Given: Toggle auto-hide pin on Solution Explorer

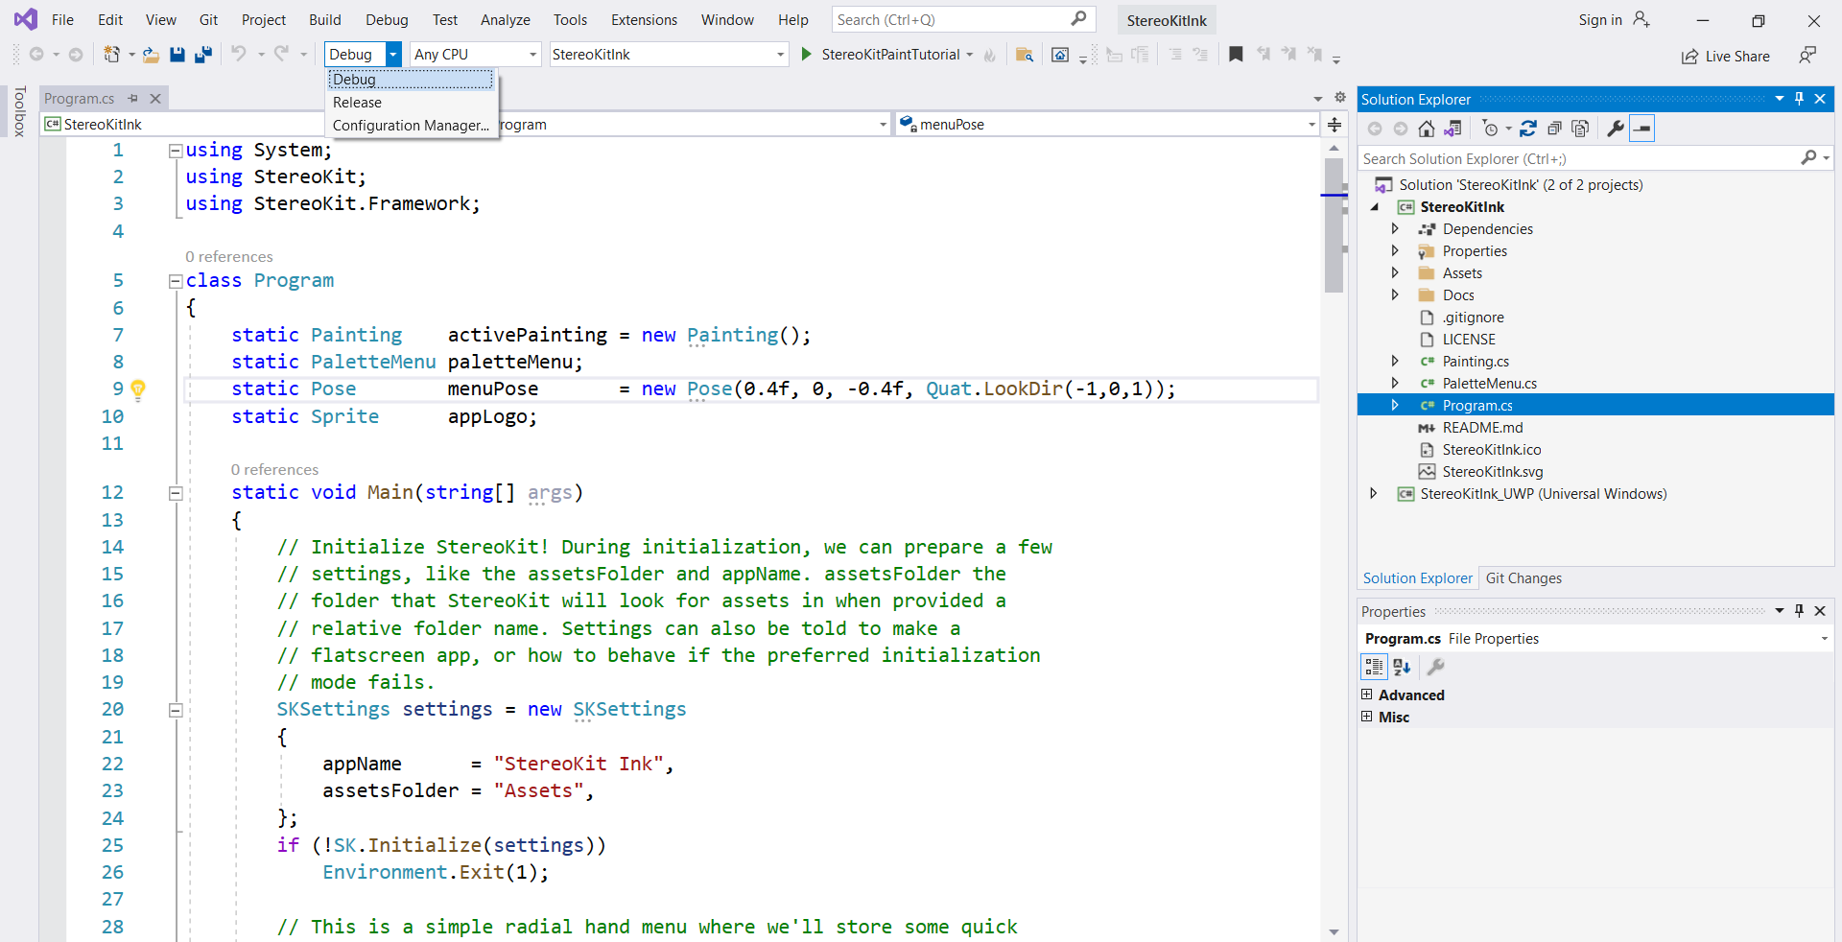Looking at the screenshot, I should pos(1800,99).
